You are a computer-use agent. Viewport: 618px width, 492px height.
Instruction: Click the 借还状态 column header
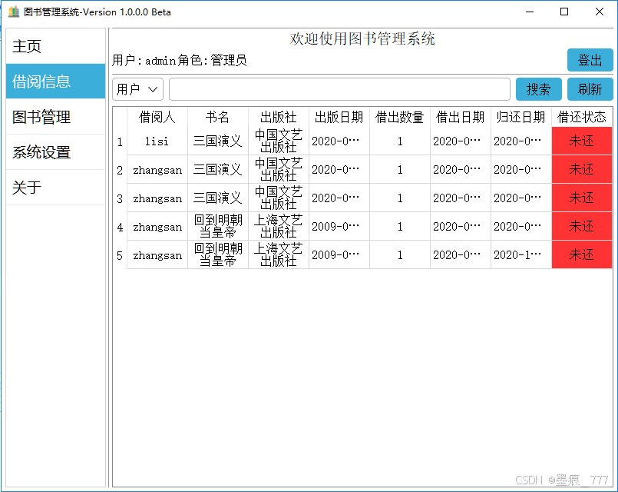[x=582, y=117]
